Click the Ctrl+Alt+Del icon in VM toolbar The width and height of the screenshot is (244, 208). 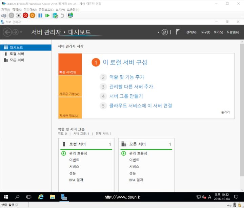(4, 16)
